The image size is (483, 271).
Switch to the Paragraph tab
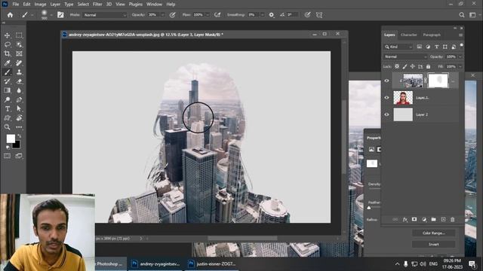[x=432, y=35]
